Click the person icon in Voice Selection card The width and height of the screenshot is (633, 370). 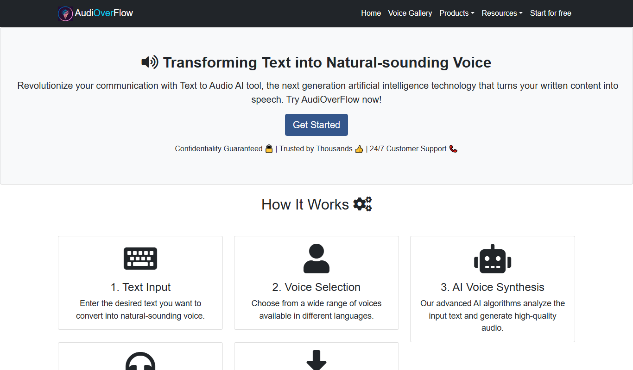(316, 259)
